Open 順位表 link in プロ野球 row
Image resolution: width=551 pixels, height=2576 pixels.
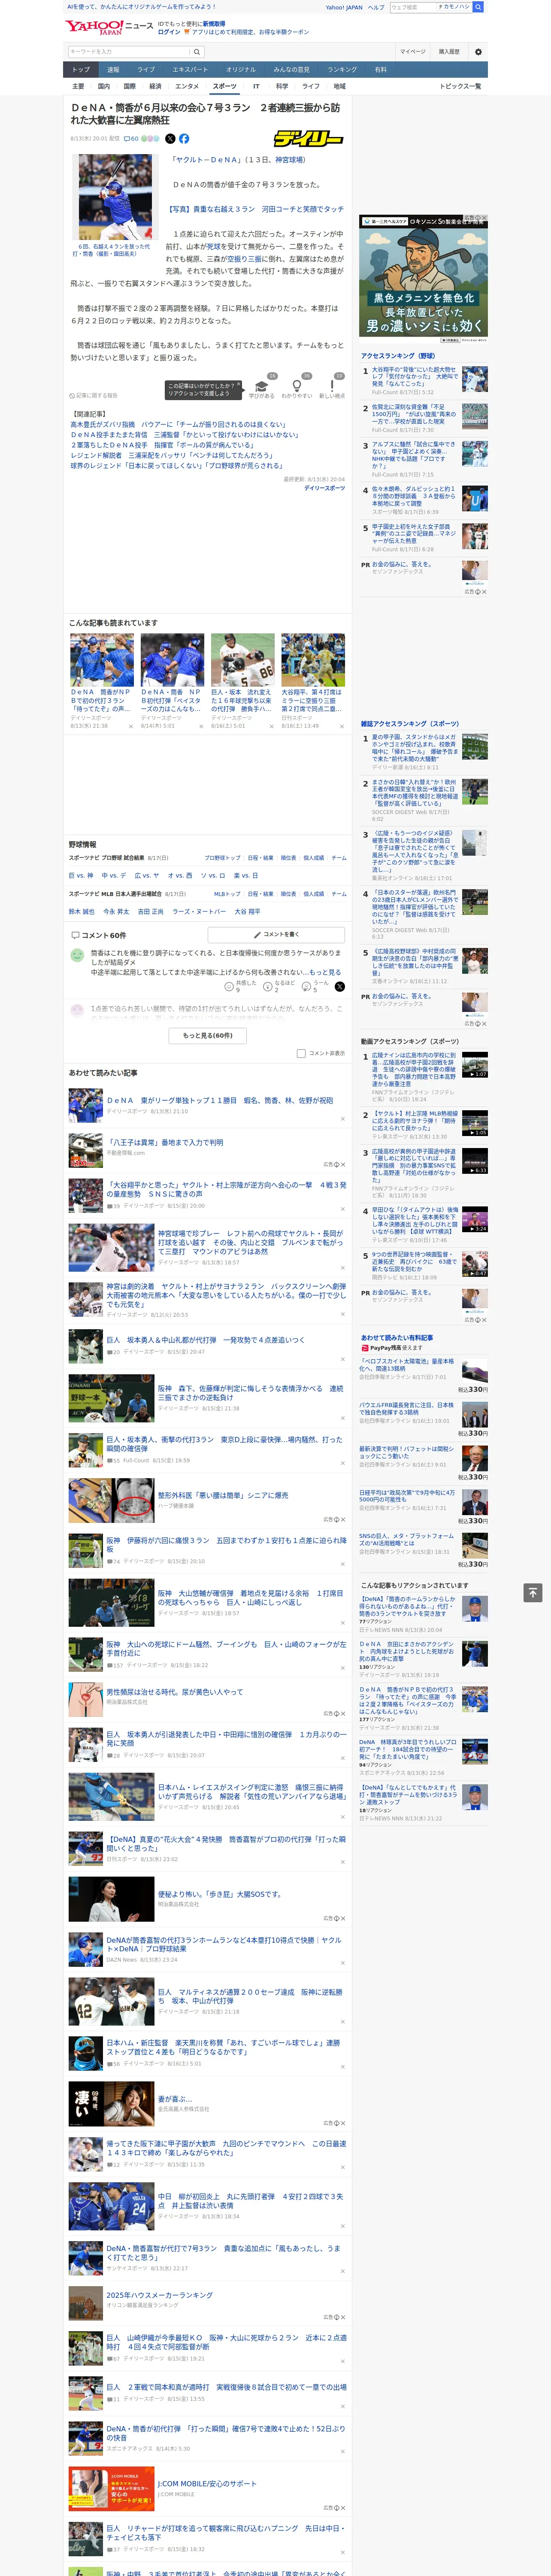coord(288,857)
